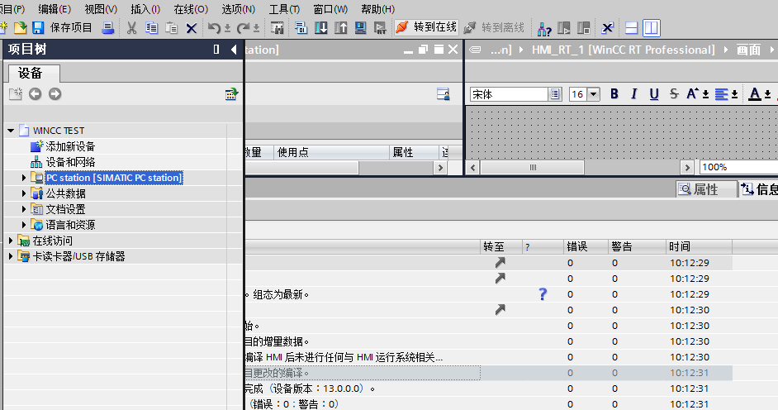
Task: Click the back navigation arrow in project tree
Action: (35, 93)
